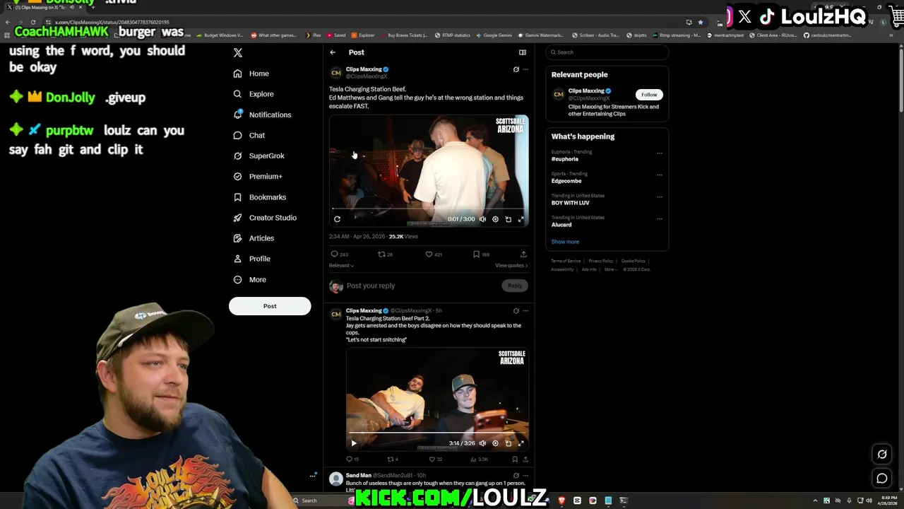Mute the second video at 3:14 / 3:26
This screenshot has width=904, height=509.
point(483,443)
